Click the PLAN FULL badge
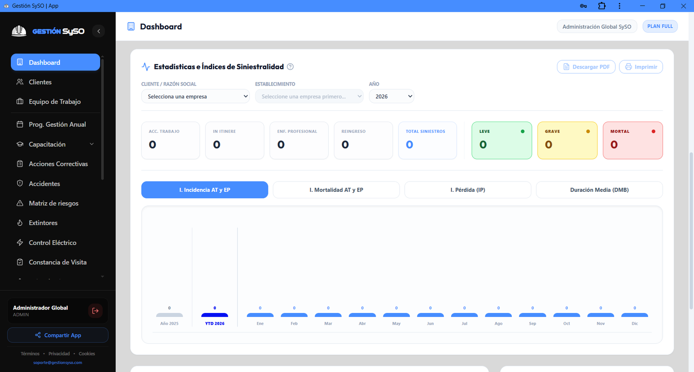This screenshot has height=372, width=694. [660, 26]
